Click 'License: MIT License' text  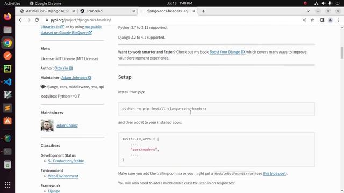pyautogui.click(x=69, y=58)
